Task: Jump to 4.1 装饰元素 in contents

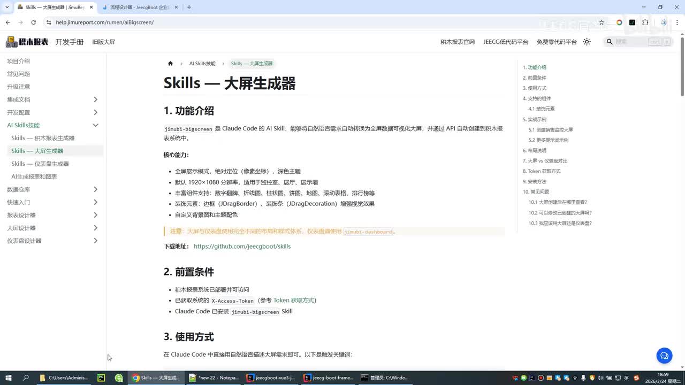Action: tap(542, 109)
